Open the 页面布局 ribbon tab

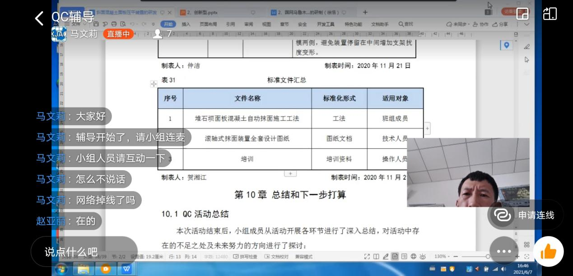[208, 24]
